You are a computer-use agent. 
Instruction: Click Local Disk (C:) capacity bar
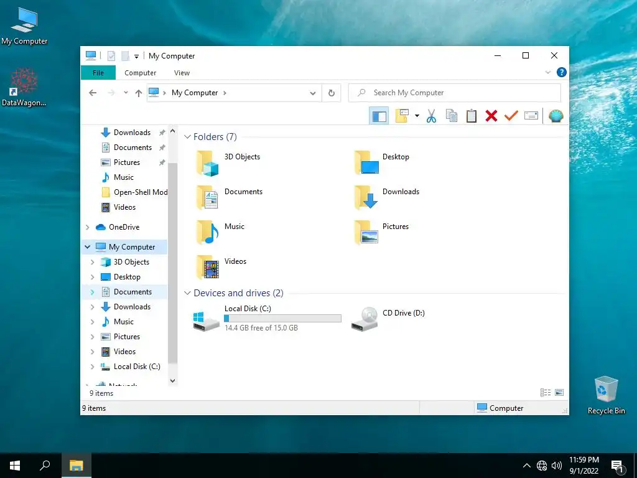point(283,318)
